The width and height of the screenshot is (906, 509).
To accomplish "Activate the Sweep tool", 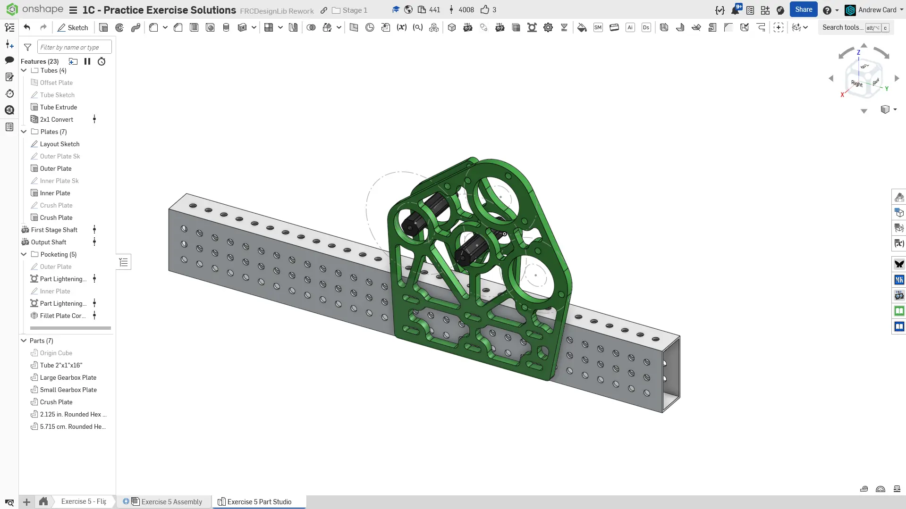I will pyautogui.click(x=135, y=27).
